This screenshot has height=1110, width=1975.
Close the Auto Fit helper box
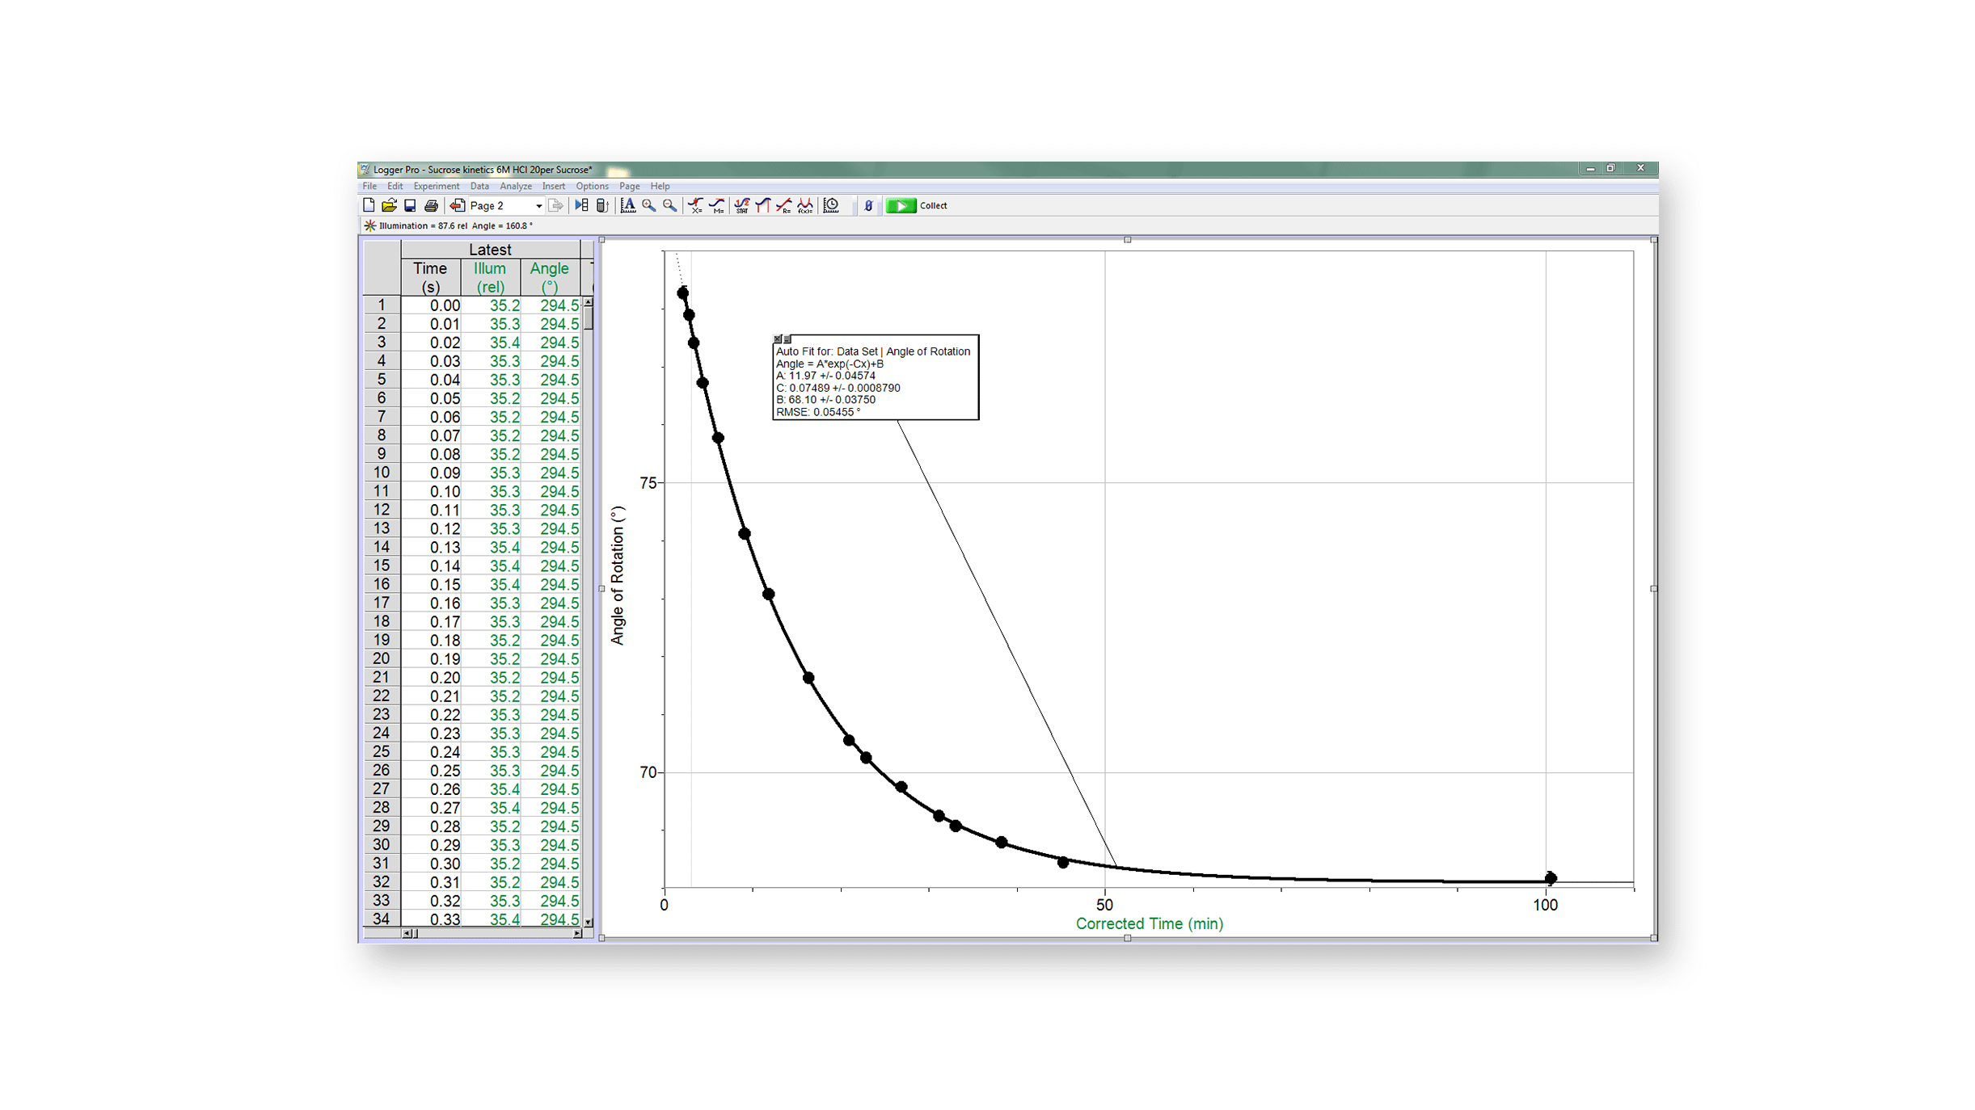click(778, 339)
